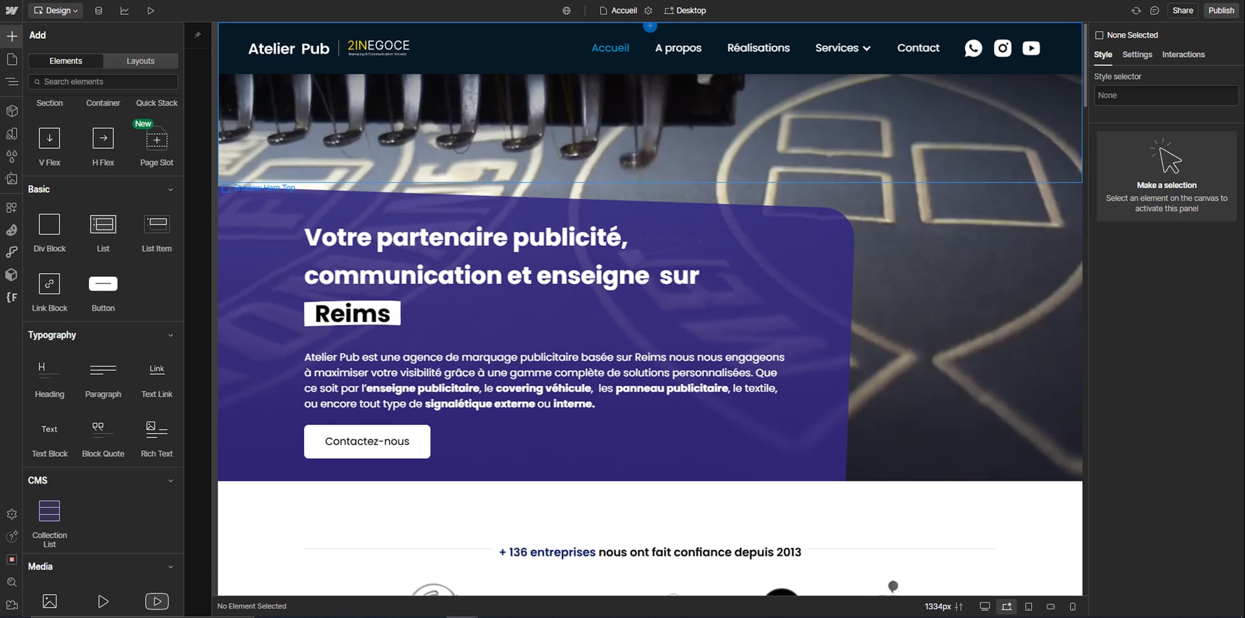Open the Desktop breakpoint selector in top bar
The height and width of the screenshot is (618, 1245).
tap(685, 10)
